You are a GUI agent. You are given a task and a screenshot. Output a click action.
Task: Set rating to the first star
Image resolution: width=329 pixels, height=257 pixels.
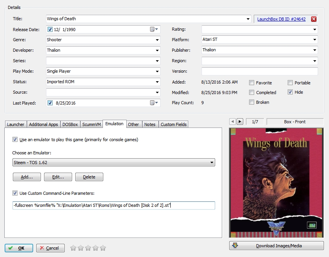point(73,248)
